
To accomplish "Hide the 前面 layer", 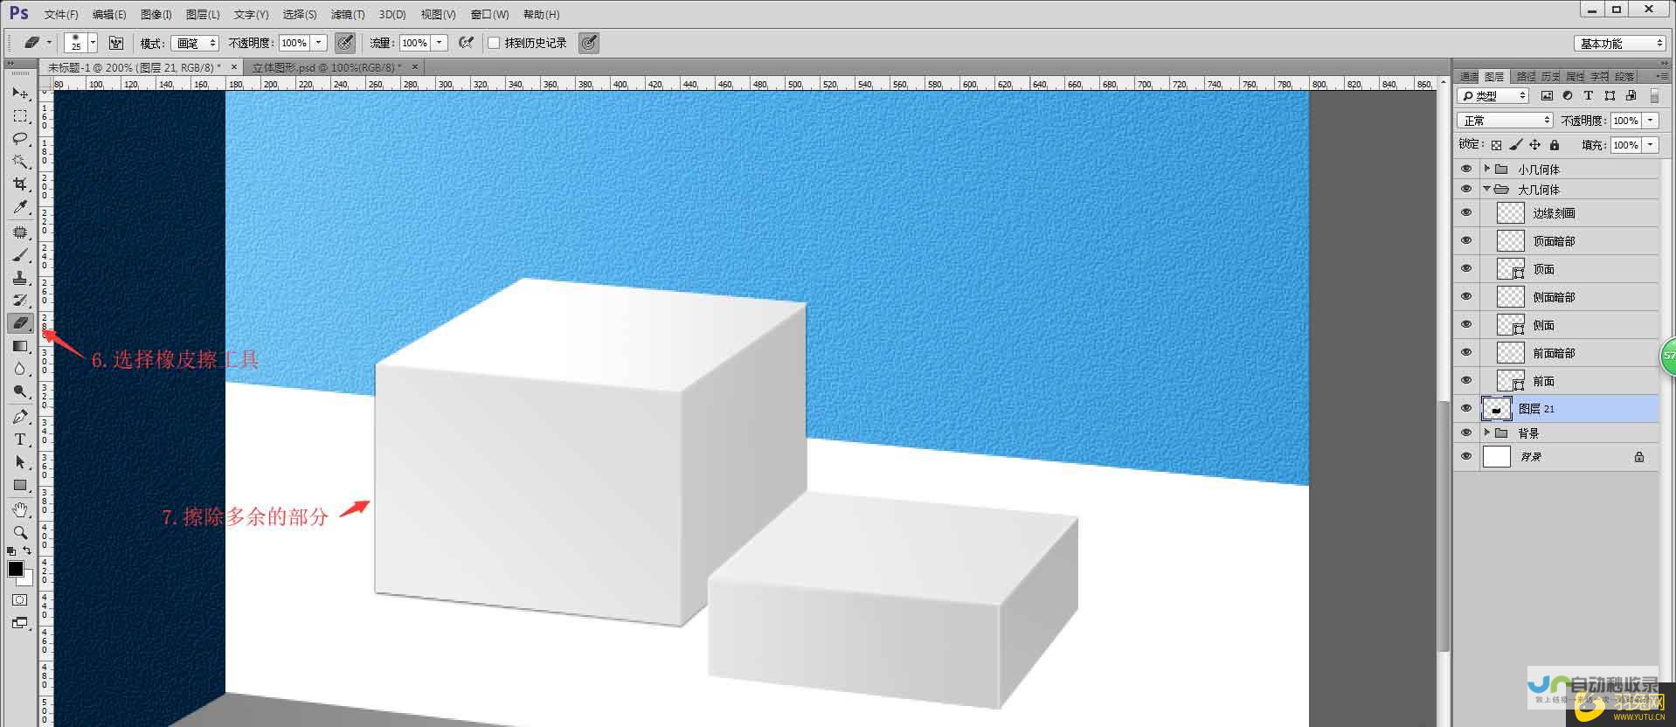I will click(x=1466, y=380).
